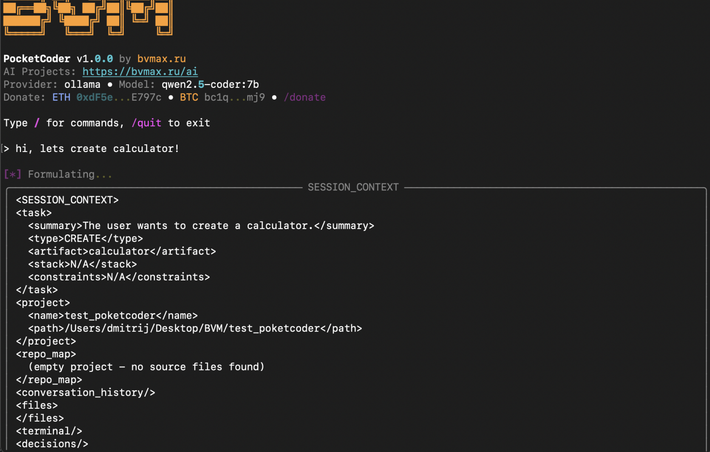
Task: Click the model name qwen2.5-coder:7b
Action: click(x=210, y=85)
